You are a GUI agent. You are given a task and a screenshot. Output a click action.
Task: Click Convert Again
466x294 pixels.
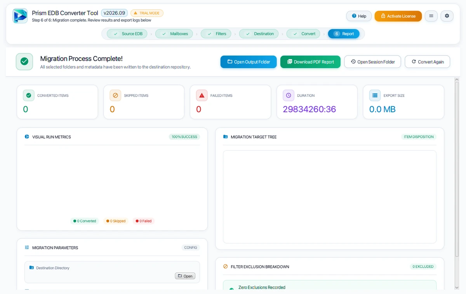[x=427, y=62]
